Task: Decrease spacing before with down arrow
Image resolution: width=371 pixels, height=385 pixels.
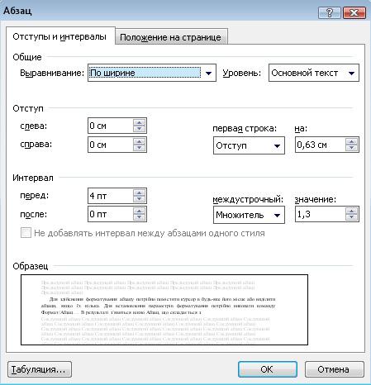Action: (139, 199)
